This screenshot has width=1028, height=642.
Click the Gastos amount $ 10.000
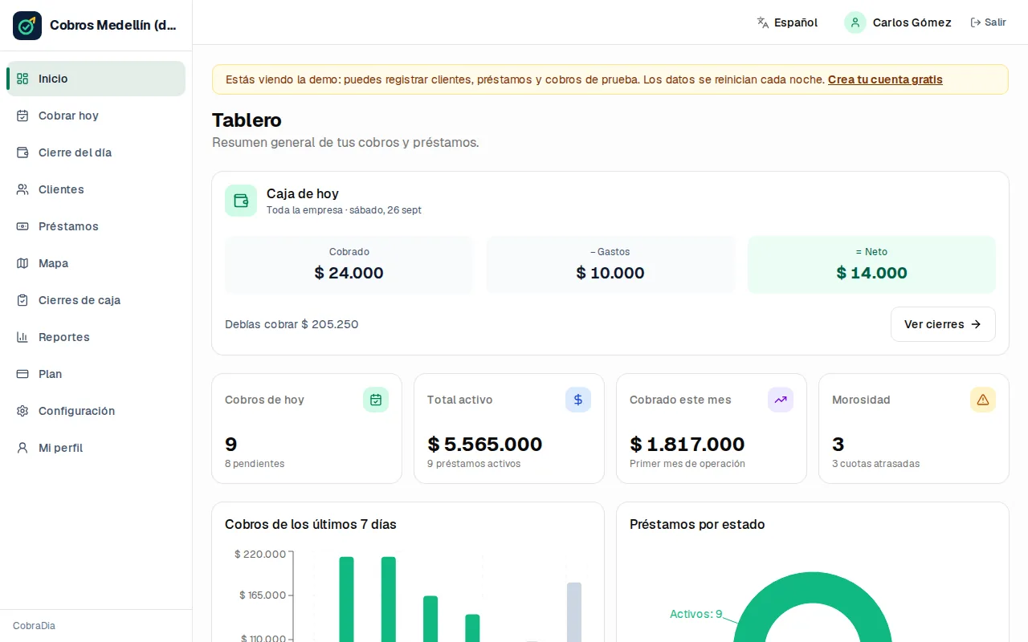pyautogui.click(x=610, y=273)
